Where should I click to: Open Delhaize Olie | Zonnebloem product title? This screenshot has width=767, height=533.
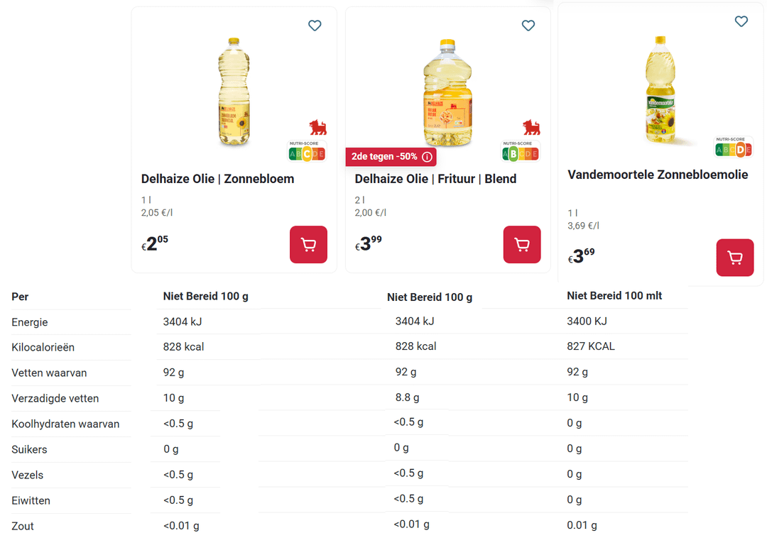pyautogui.click(x=217, y=179)
